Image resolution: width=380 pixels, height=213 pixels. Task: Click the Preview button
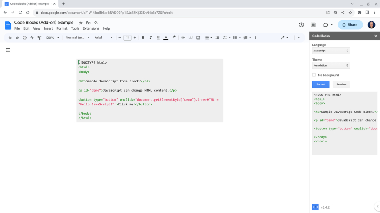[x=341, y=84]
